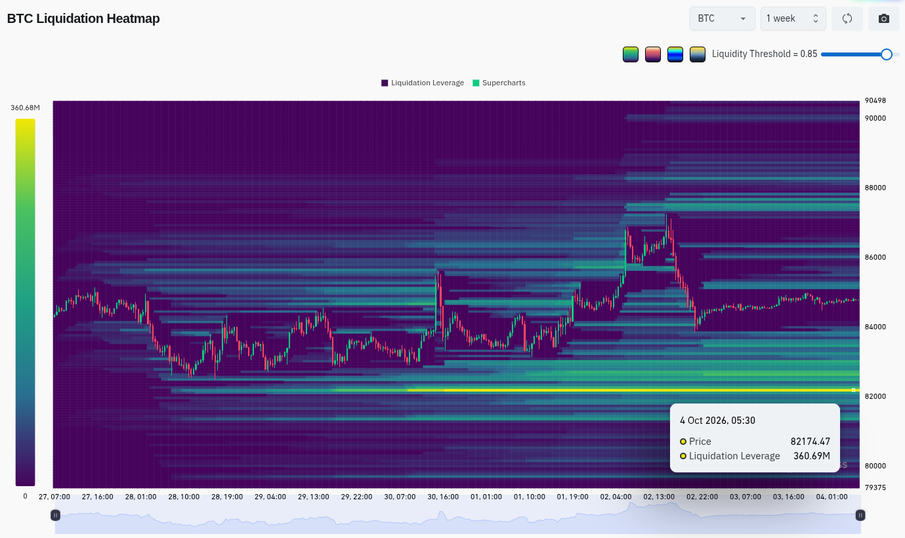The image size is (905, 538).
Task: Click the 360.68M color scale maximum label
Action: (x=25, y=108)
